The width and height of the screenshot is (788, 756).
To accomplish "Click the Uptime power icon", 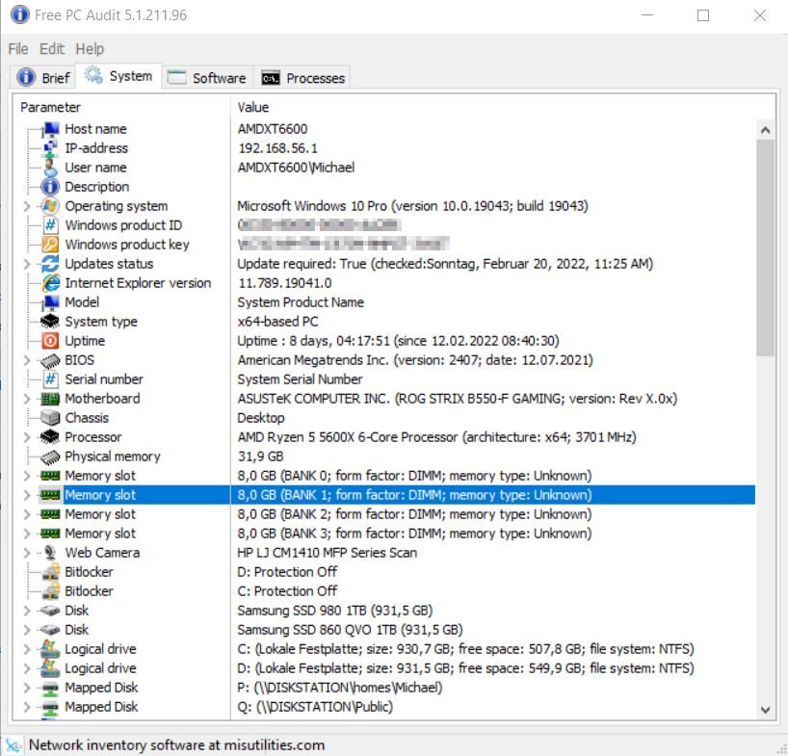I will click(x=50, y=341).
